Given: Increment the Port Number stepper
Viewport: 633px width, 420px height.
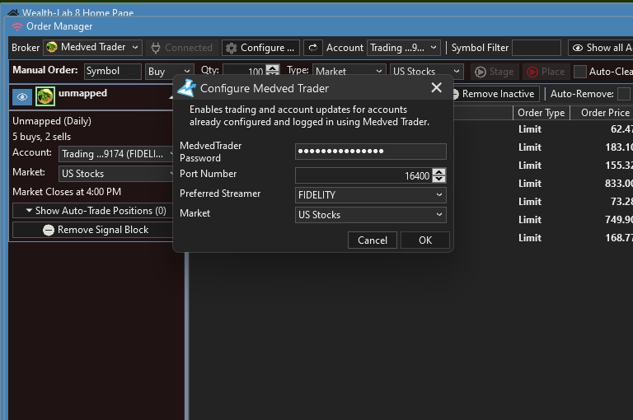Looking at the screenshot, I should point(438,172).
